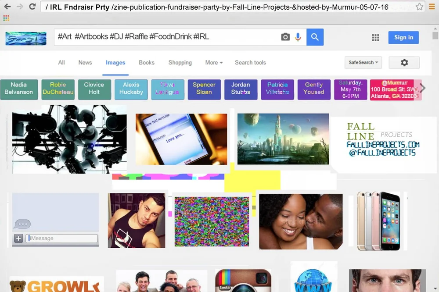Open settings gear button
The height and width of the screenshot is (292, 439).
pos(404,62)
